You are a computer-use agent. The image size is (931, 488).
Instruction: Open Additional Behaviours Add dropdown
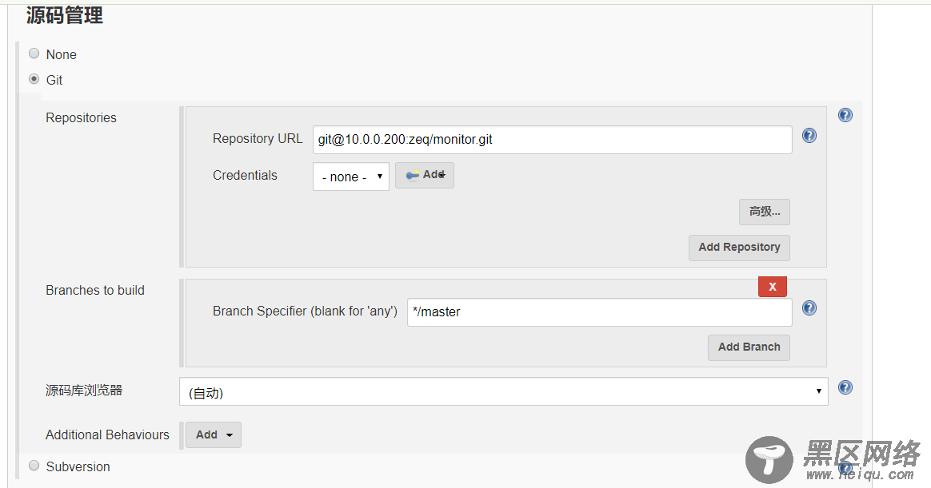[x=214, y=434]
